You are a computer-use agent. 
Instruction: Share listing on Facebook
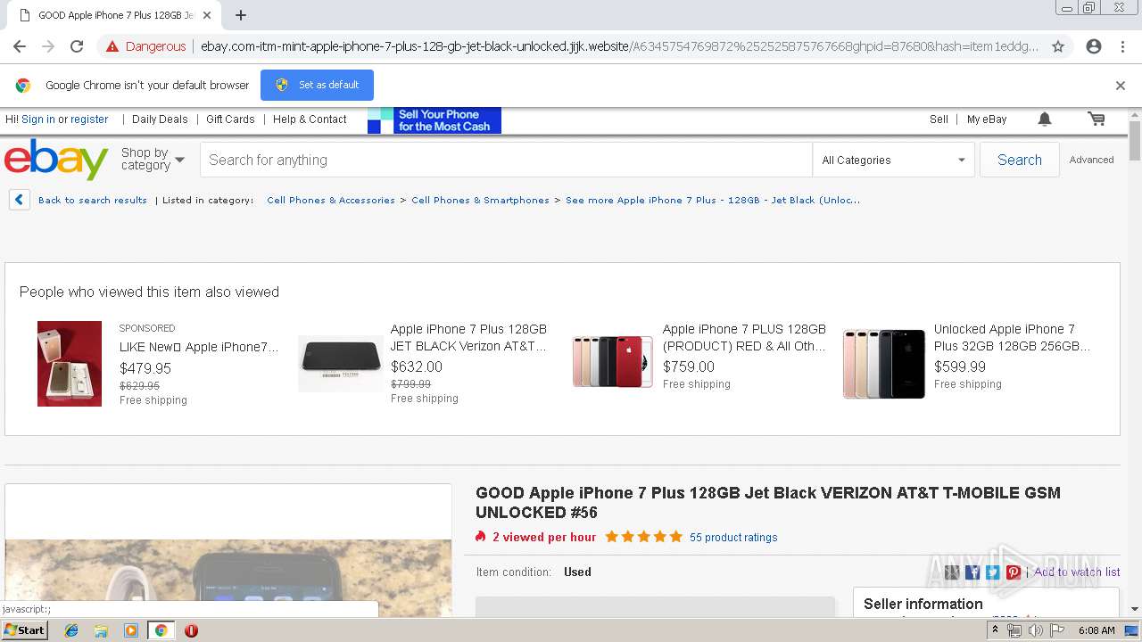pos(972,572)
